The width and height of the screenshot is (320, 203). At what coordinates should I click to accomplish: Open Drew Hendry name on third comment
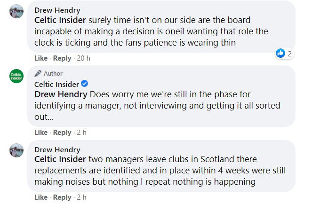tap(57, 150)
